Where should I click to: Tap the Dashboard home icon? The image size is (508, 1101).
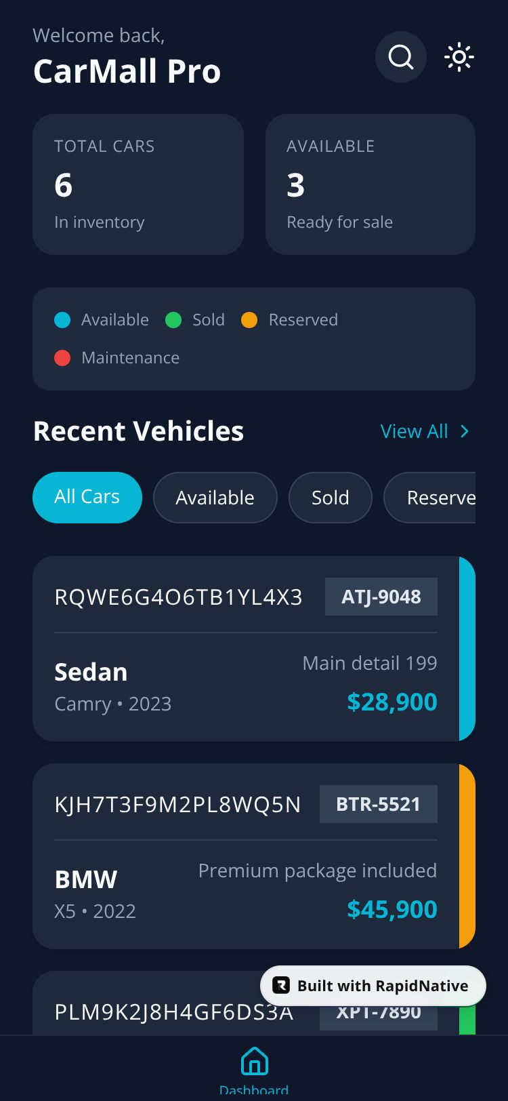pyautogui.click(x=255, y=1062)
